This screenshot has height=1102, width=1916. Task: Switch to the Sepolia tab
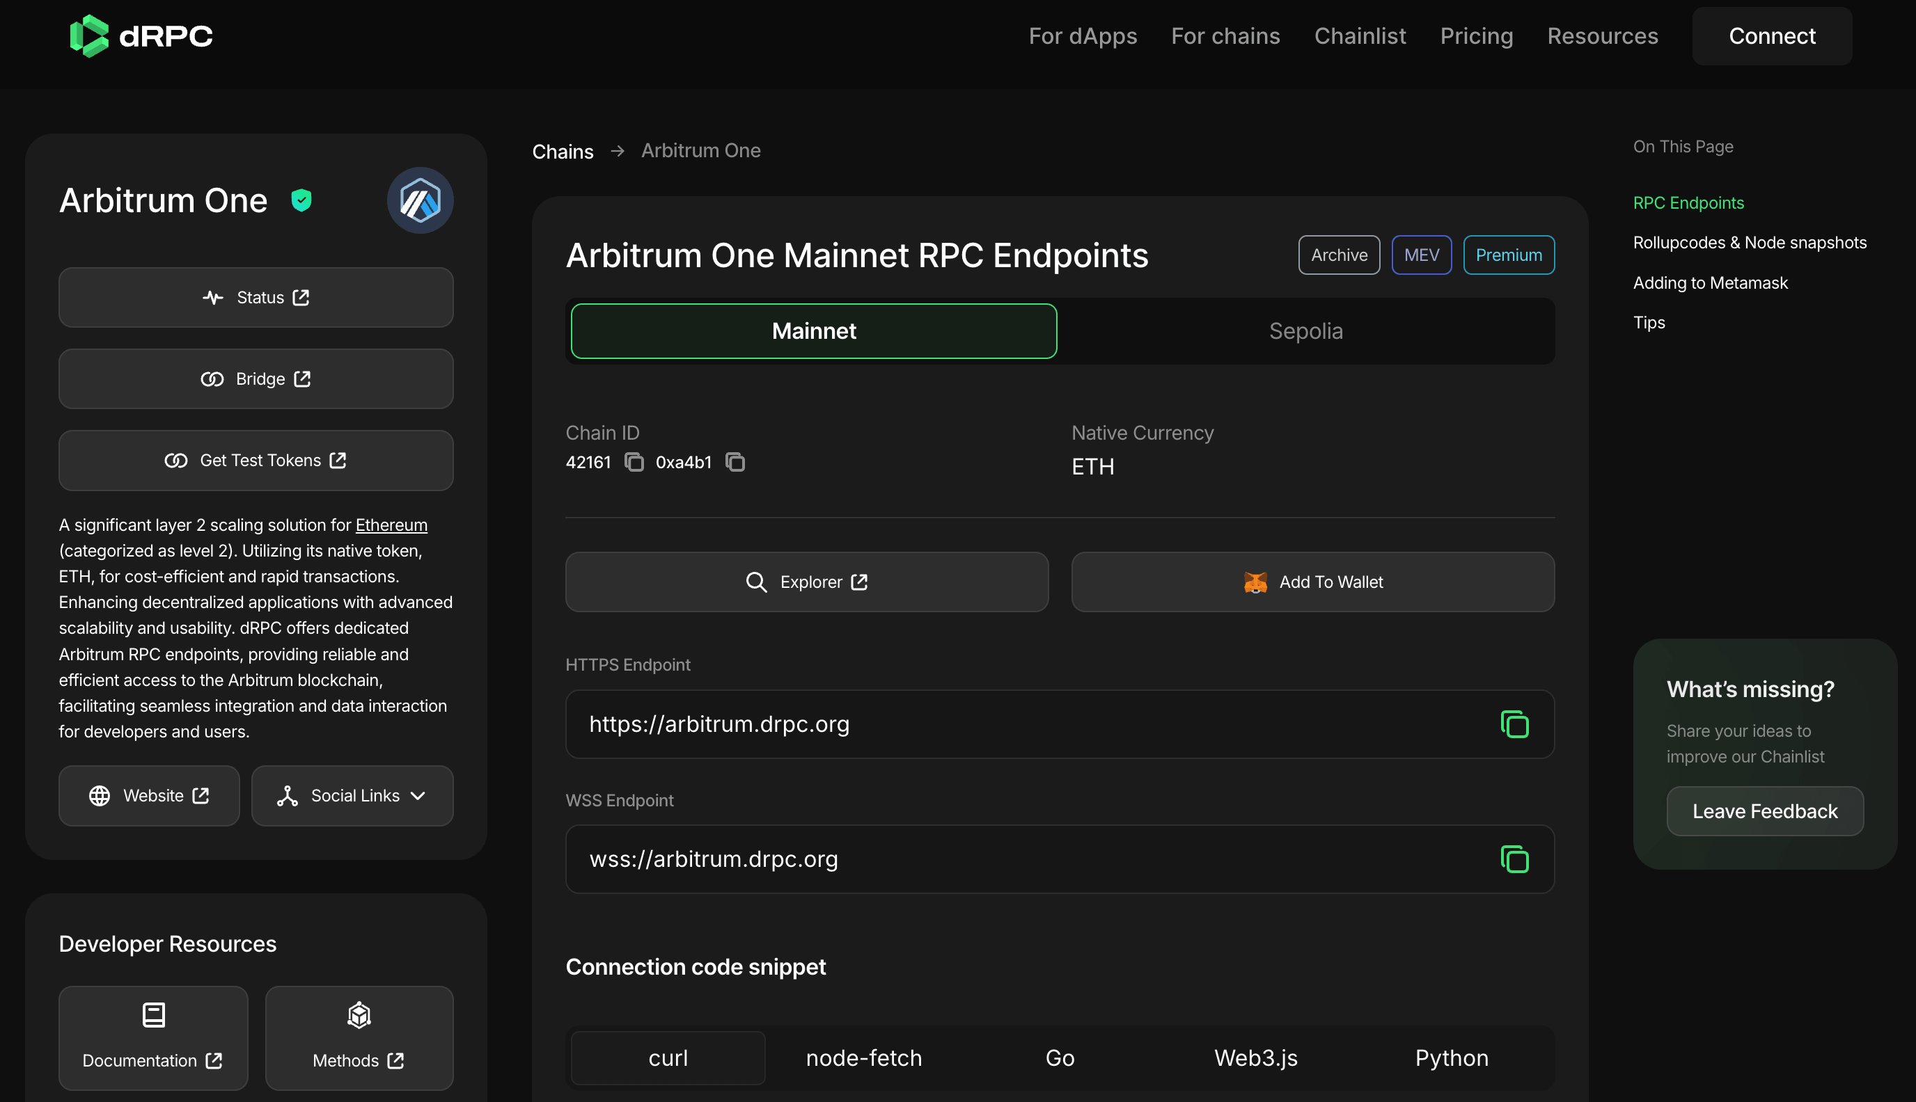[1304, 330]
